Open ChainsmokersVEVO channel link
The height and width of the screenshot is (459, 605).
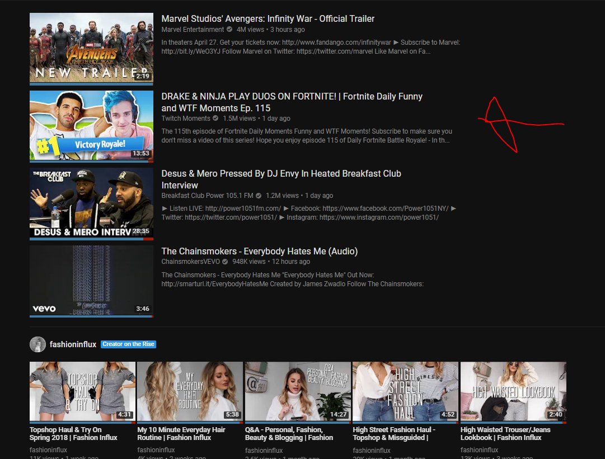191,261
